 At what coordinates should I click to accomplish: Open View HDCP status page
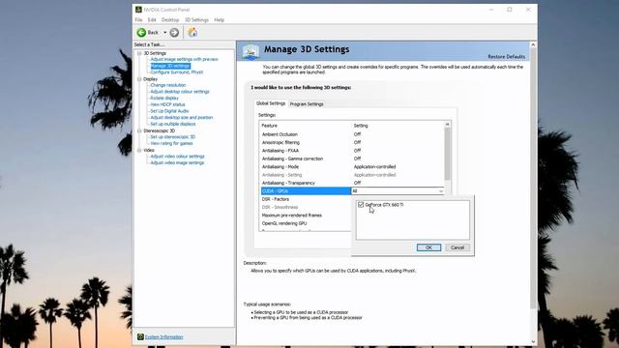point(167,104)
